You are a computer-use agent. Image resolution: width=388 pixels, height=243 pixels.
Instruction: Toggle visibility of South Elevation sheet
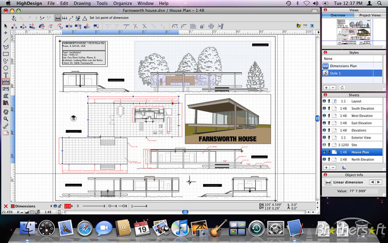324,108
